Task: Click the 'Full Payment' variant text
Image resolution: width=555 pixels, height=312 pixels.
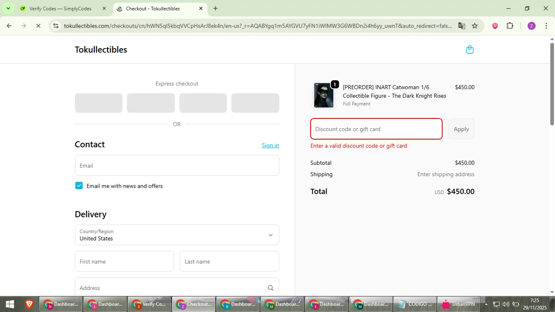Action: (357, 104)
